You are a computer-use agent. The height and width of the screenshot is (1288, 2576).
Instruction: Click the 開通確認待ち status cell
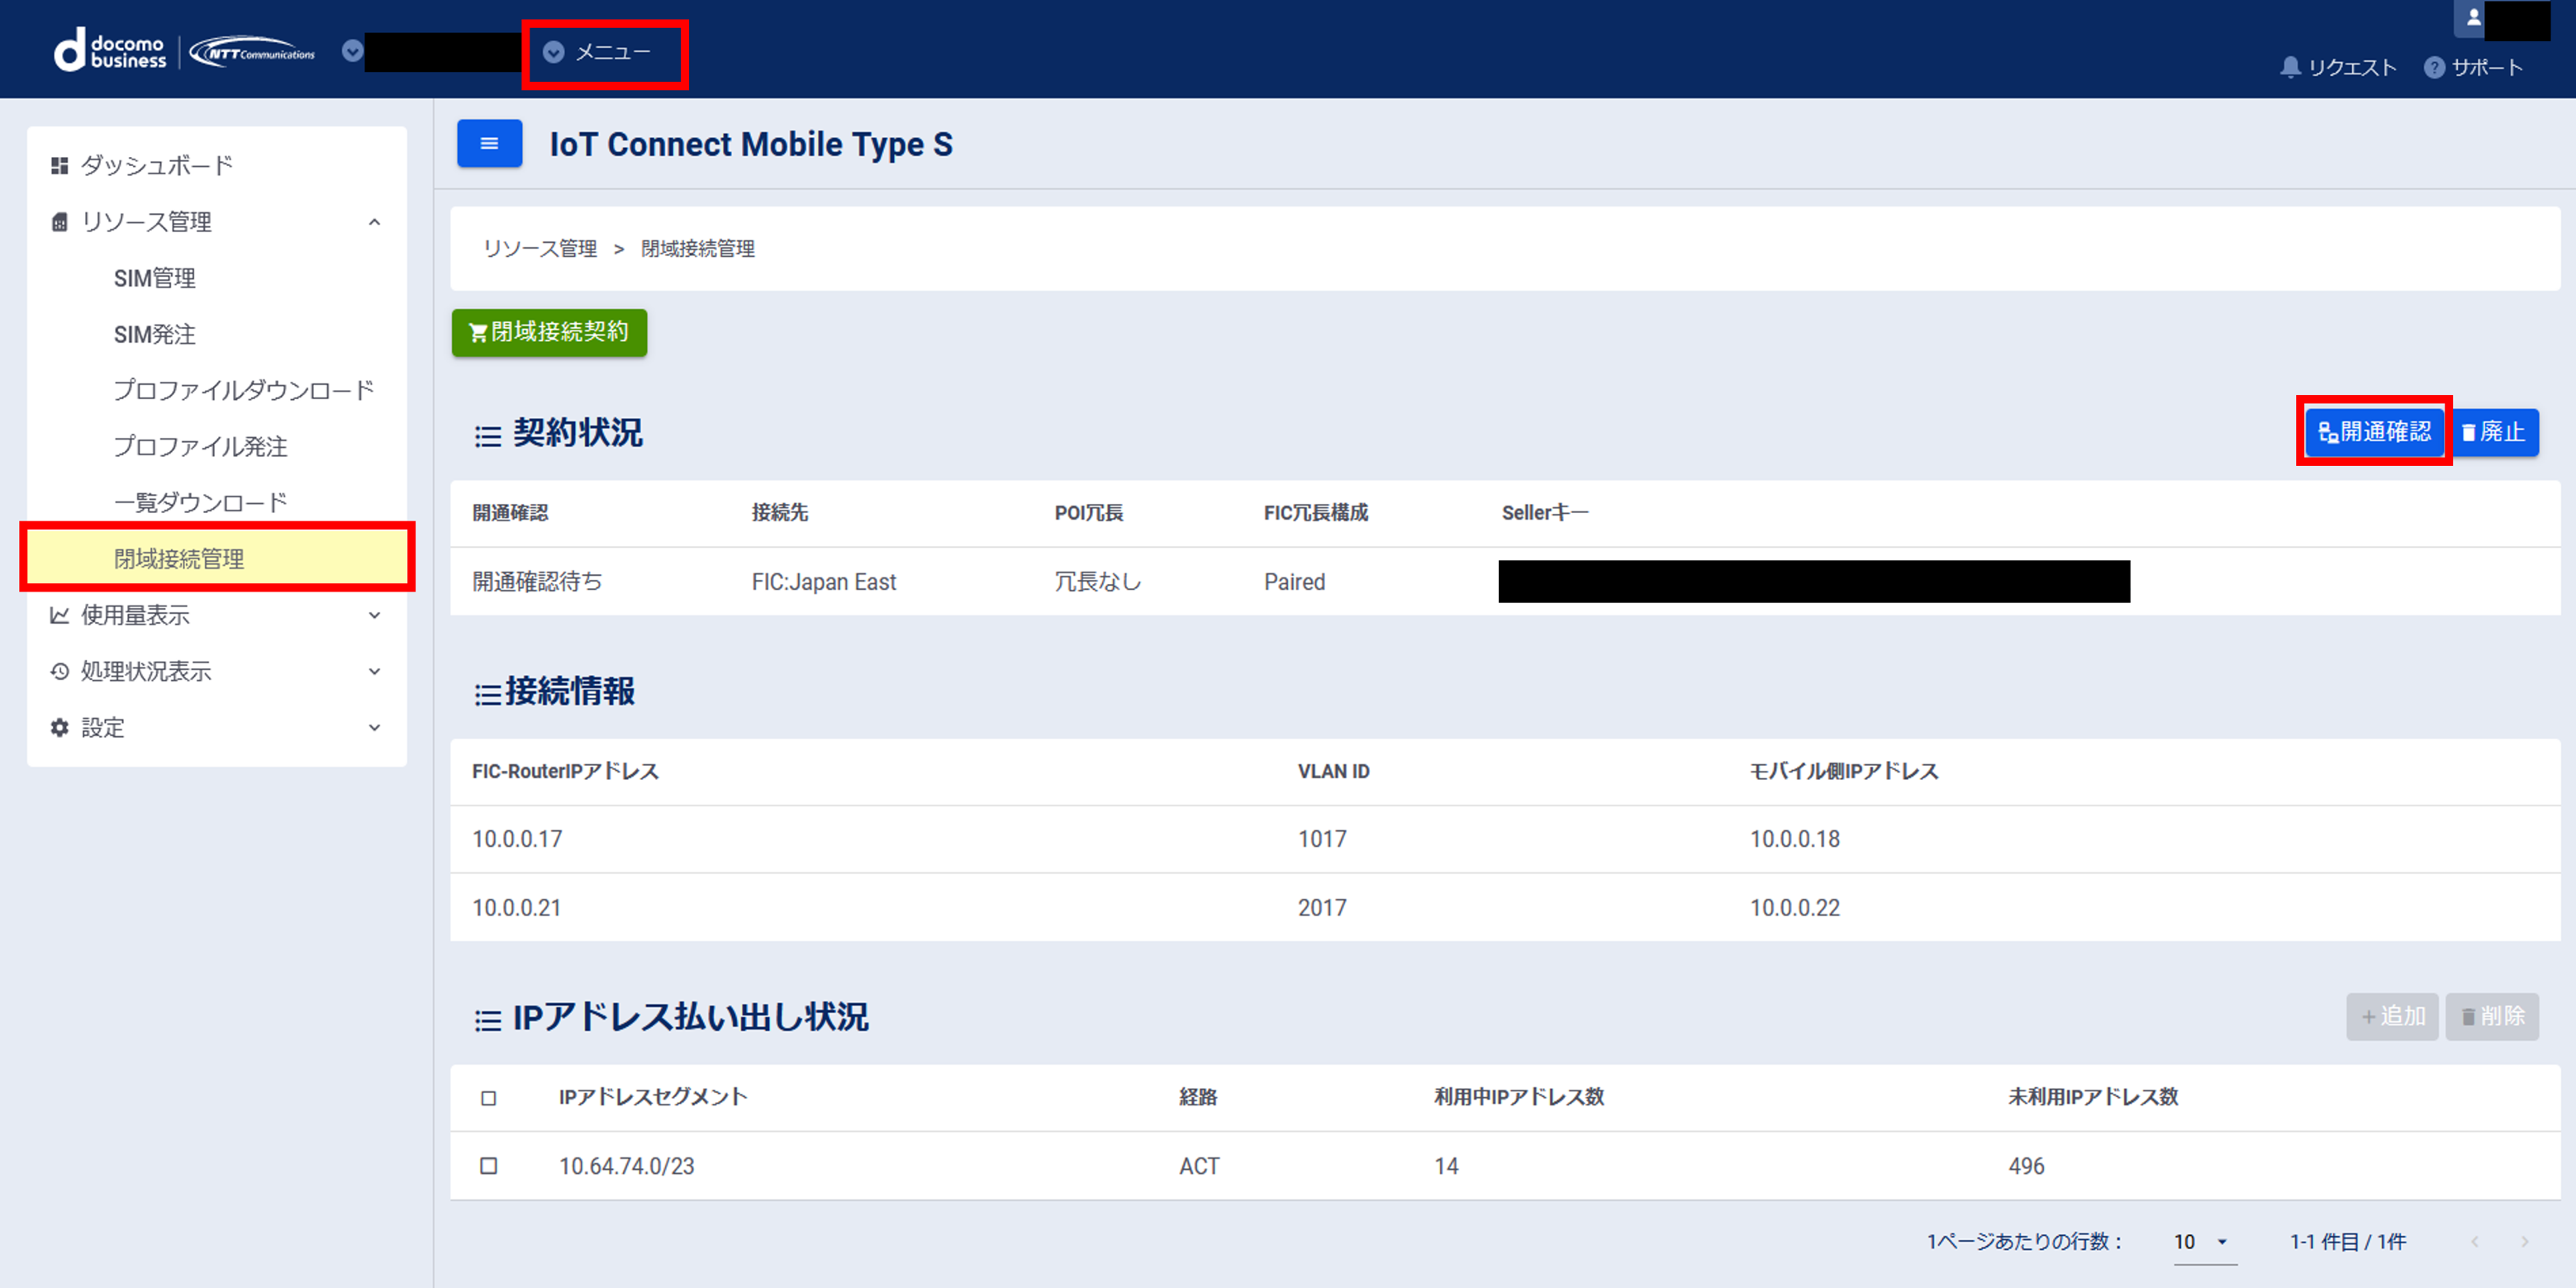[537, 582]
